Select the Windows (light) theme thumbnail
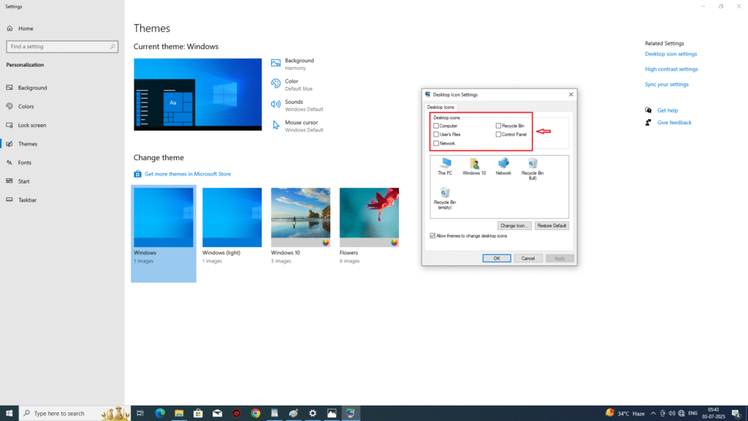 click(232, 217)
